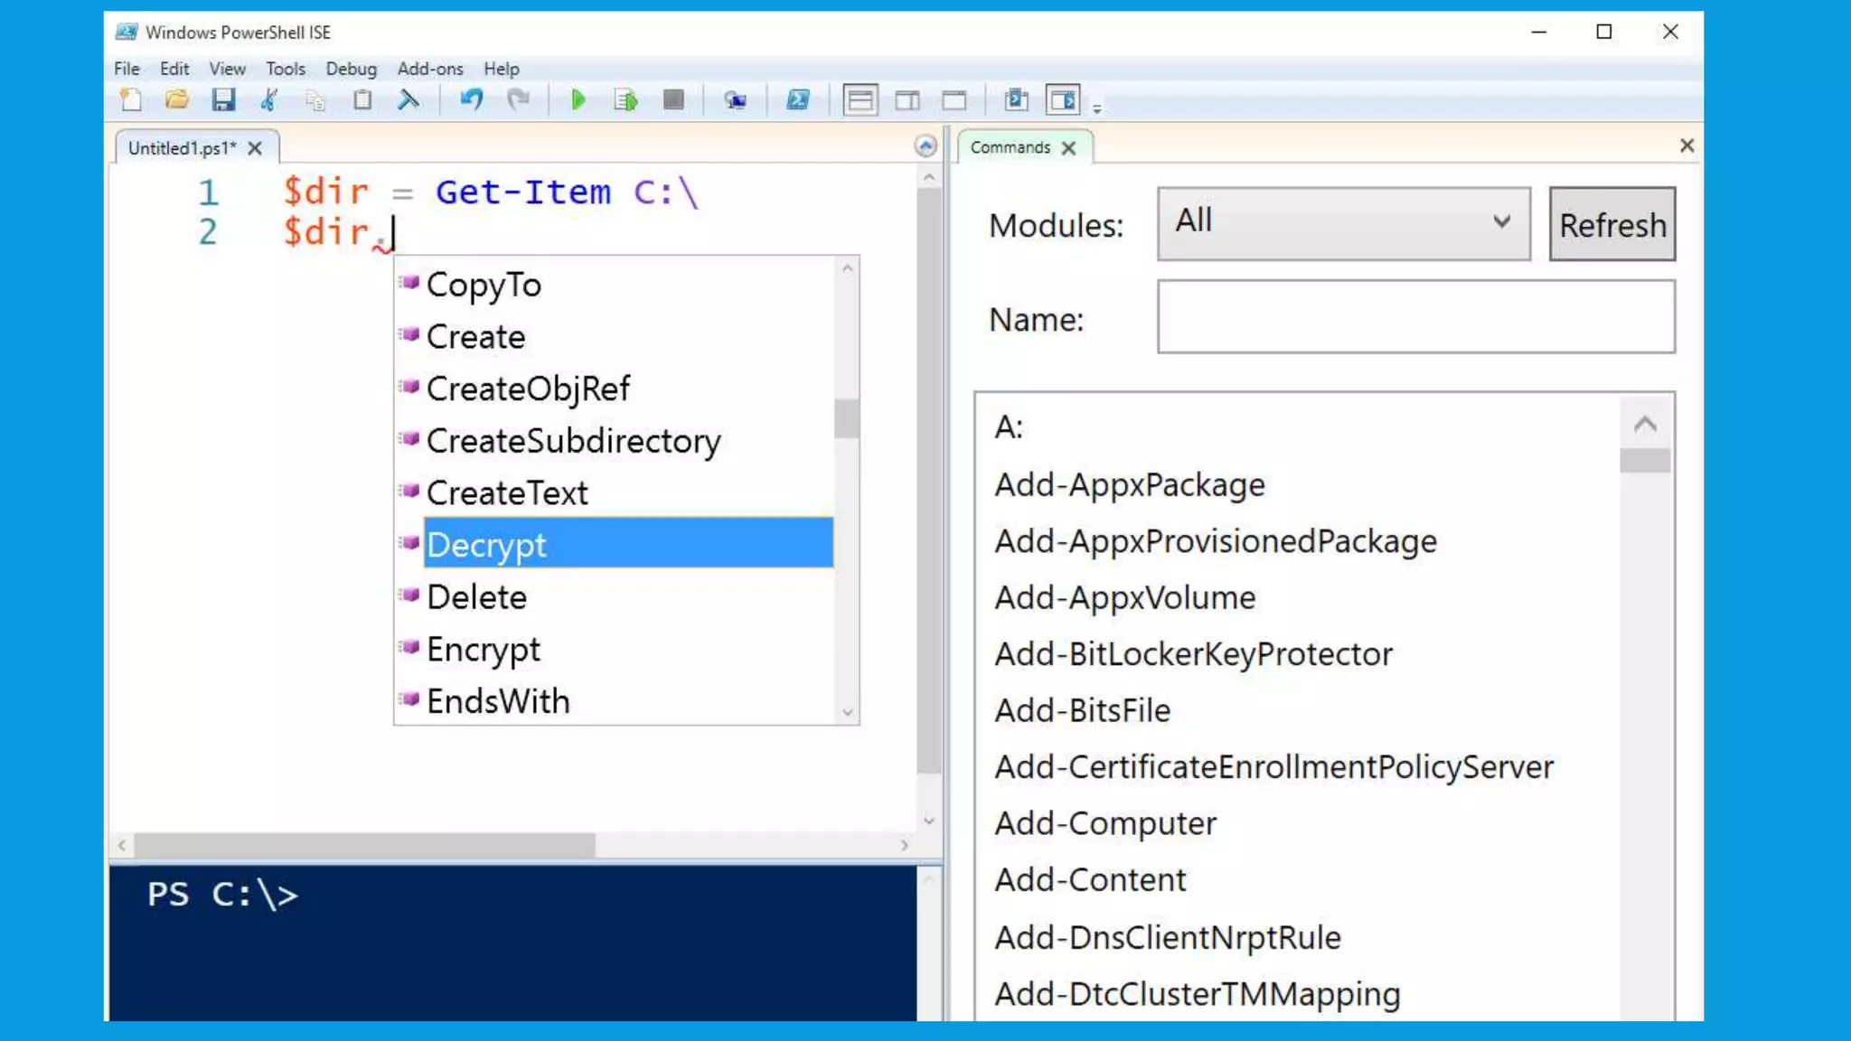Clear the console pane icon
1851x1041 pixels.
pos(409,100)
